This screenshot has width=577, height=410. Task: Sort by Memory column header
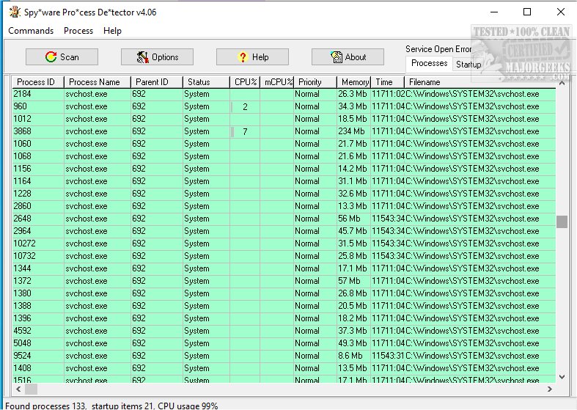(355, 82)
